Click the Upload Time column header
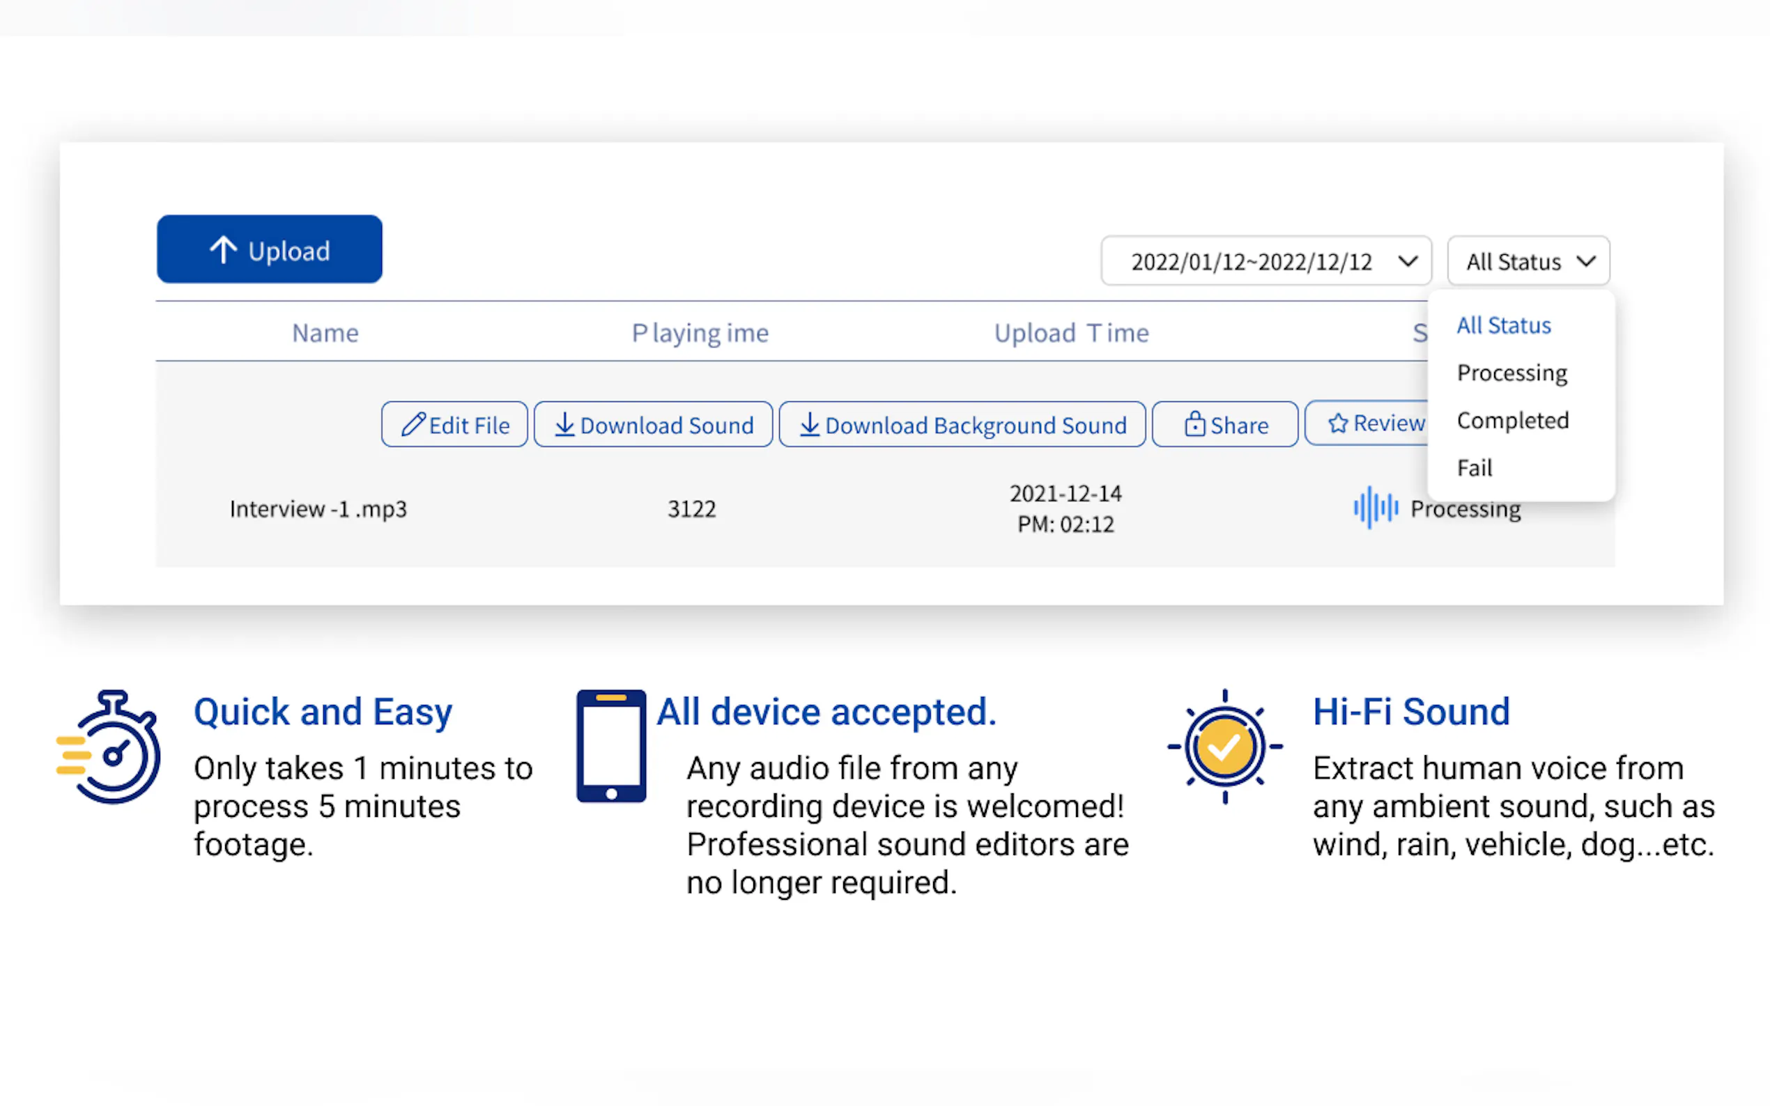Screen dimensions: 1770x1106 point(1070,333)
